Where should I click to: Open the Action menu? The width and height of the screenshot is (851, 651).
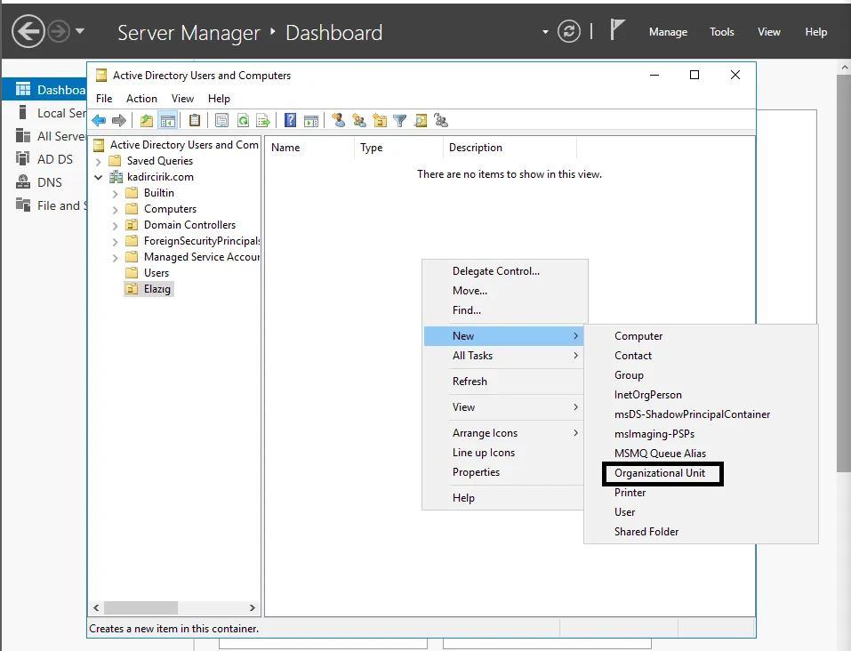tap(141, 99)
